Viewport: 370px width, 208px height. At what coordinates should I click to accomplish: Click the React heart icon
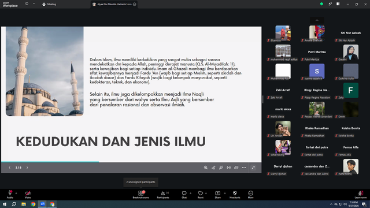[x=201, y=193]
